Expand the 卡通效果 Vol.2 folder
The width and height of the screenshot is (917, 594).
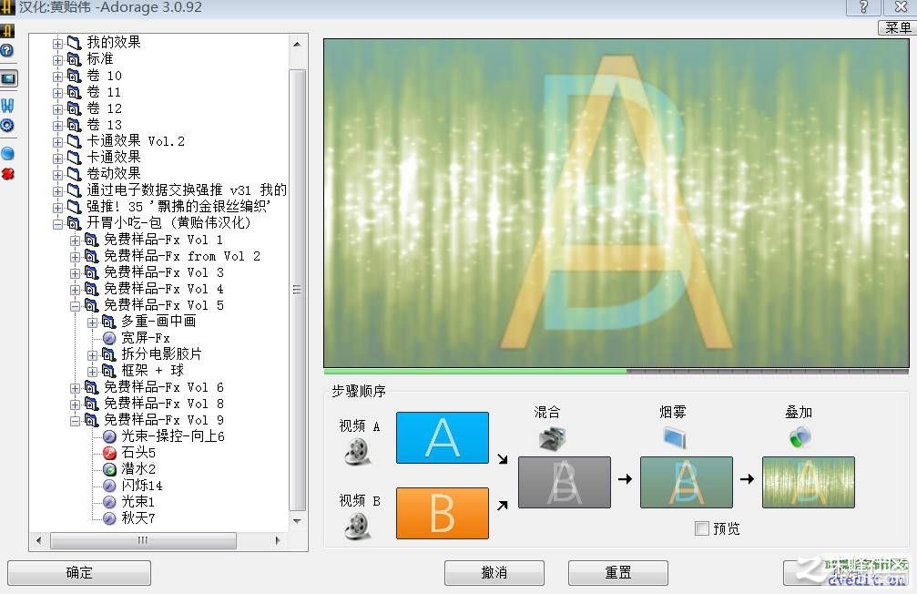(57, 141)
